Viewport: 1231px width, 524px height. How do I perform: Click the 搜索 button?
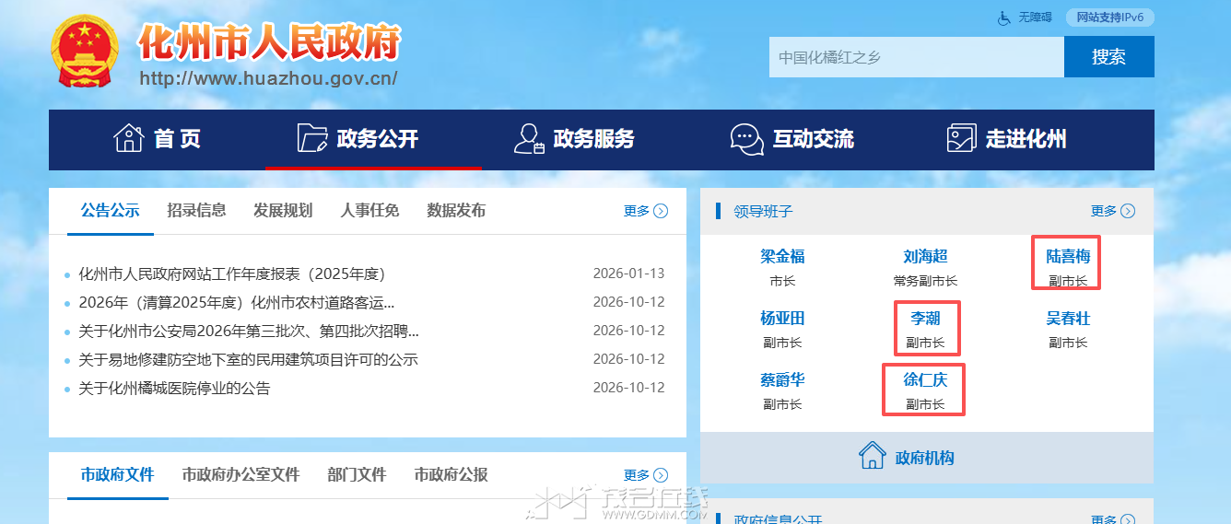(x=1109, y=57)
